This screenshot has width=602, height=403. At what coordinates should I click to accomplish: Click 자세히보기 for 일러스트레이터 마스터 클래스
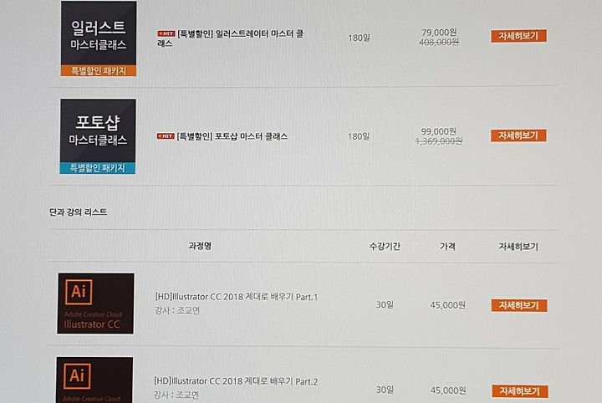click(x=518, y=36)
